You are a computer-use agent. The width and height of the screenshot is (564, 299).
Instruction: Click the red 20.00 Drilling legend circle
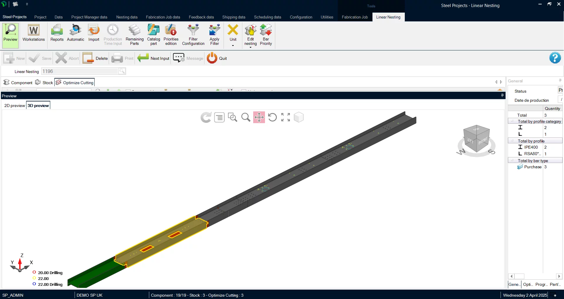click(x=34, y=272)
